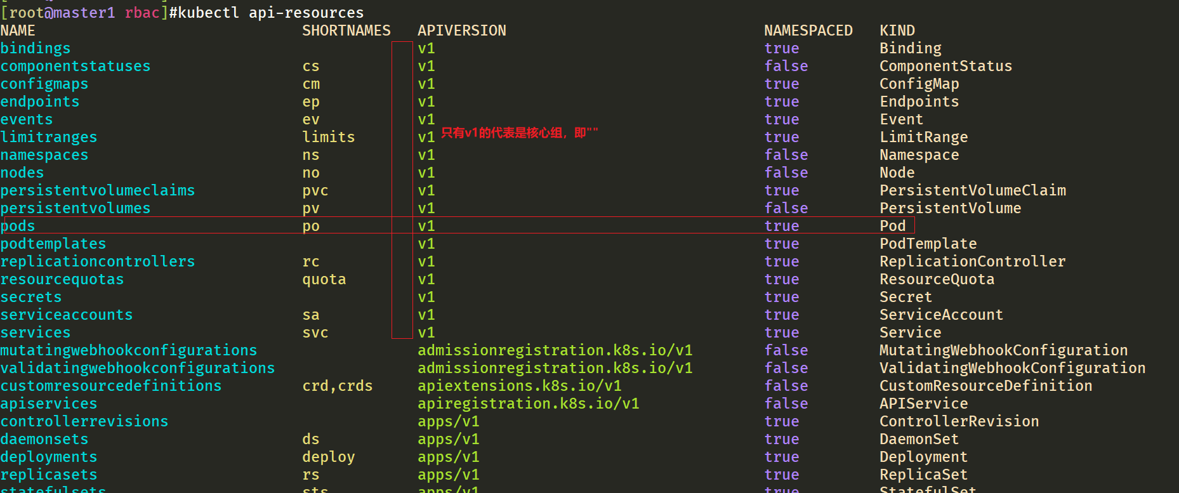Click the 'Pod' kind value
Viewport: 1179px width, 493px height.
(x=893, y=226)
